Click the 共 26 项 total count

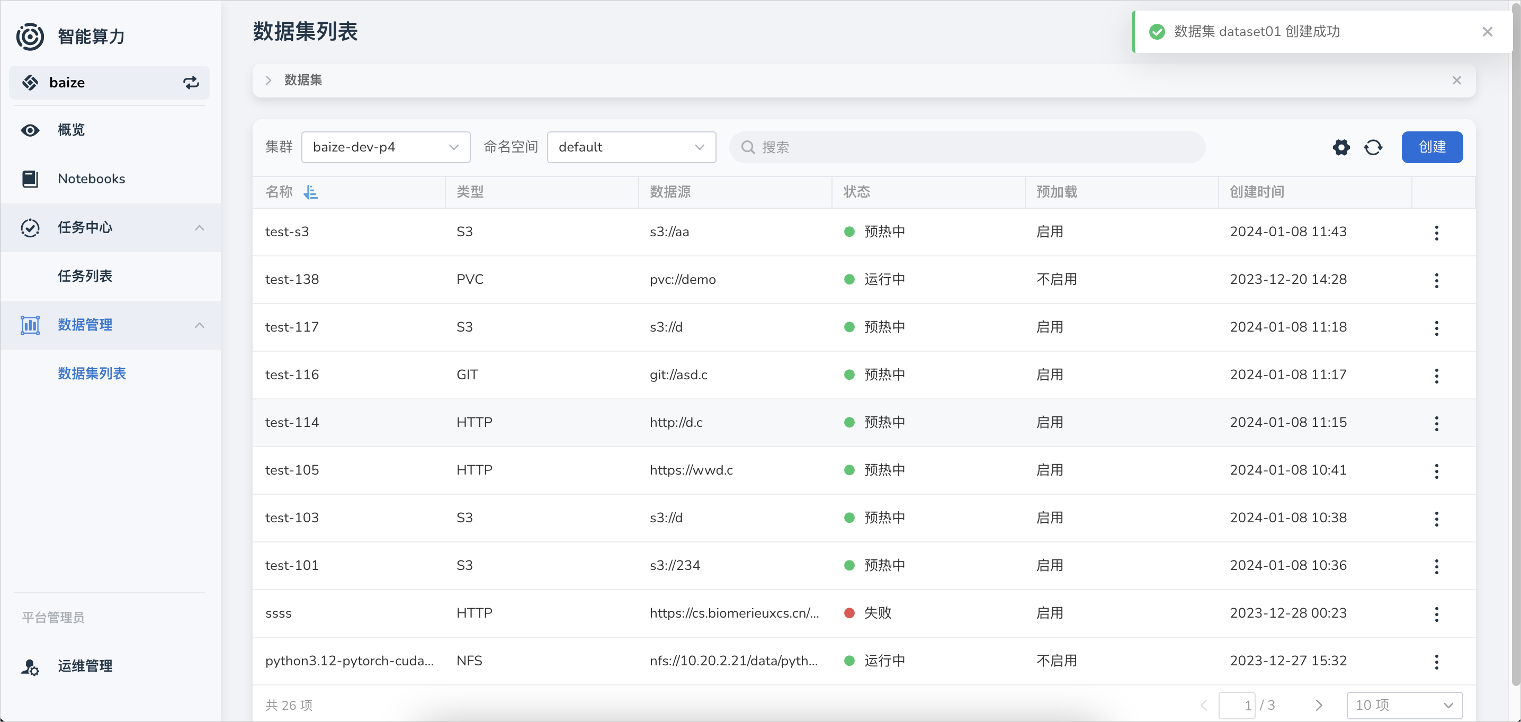coord(289,706)
